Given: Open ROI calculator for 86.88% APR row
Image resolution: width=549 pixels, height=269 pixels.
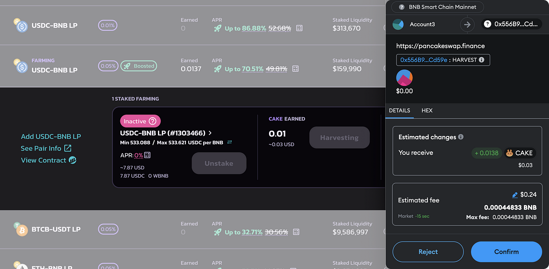Looking at the screenshot, I should click(299, 28).
